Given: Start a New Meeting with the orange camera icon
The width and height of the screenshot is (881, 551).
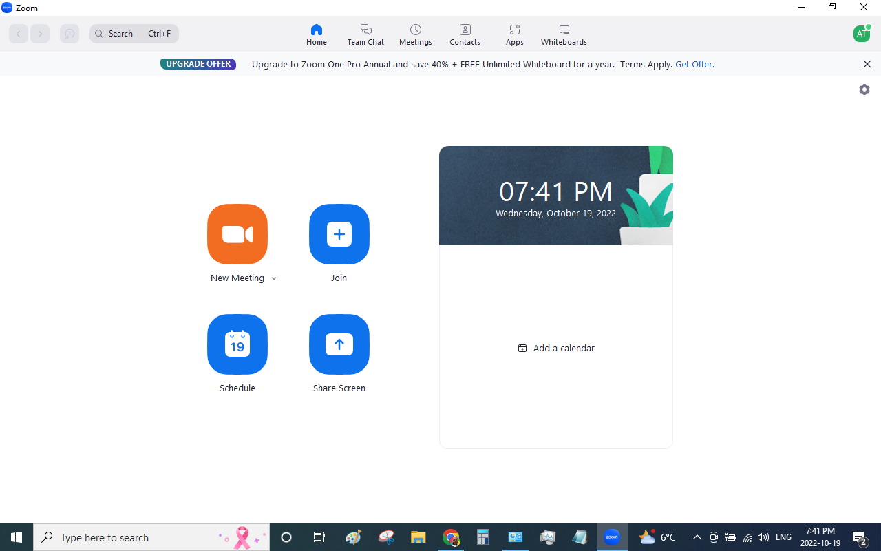Looking at the screenshot, I should point(237,234).
